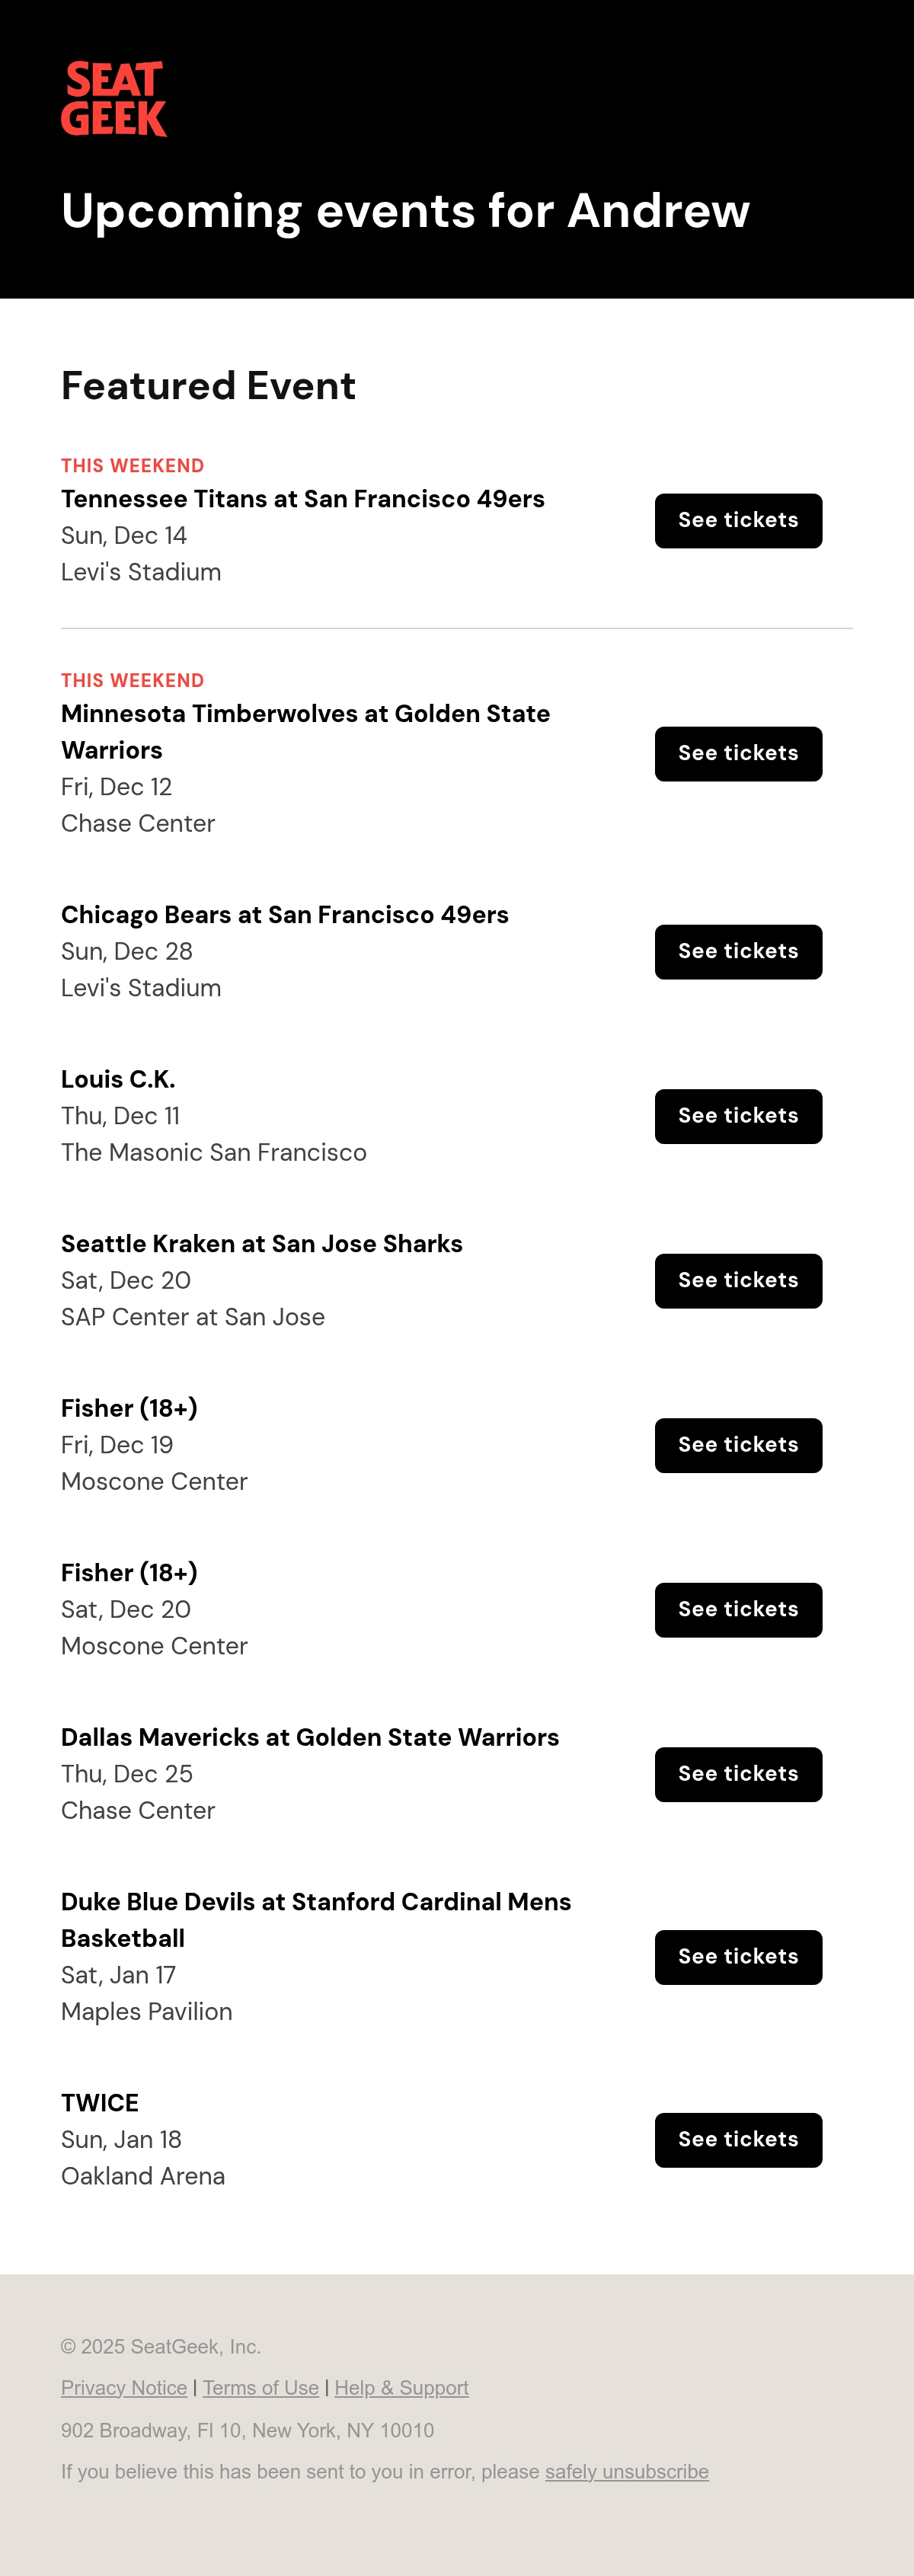See tickets for Louis C.K.

tap(738, 1117)
